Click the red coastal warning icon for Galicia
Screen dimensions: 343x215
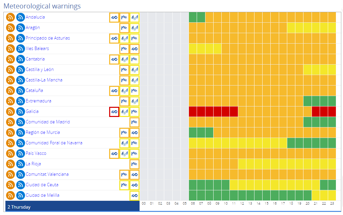[x=114, y=112]
